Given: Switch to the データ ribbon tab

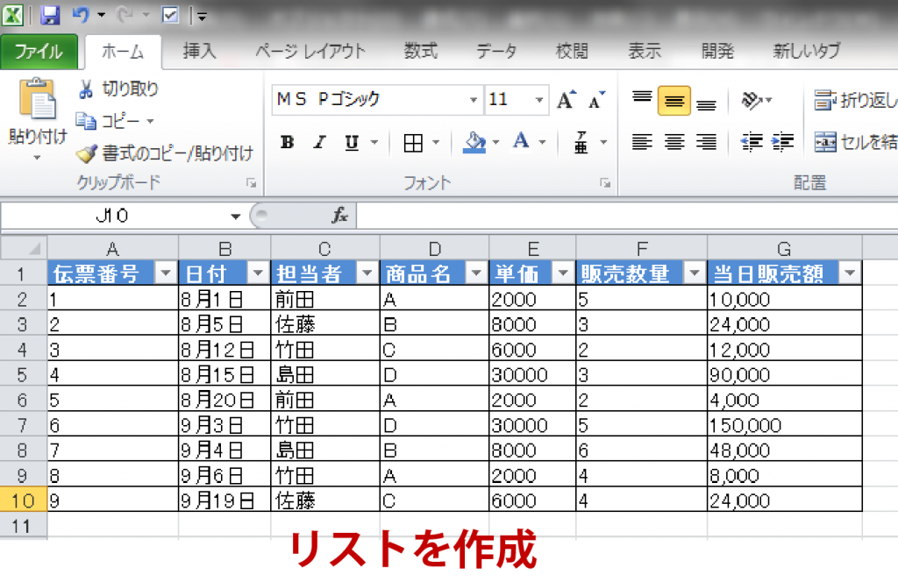Looking at the screenshot, I should click(x=495, y=51).
